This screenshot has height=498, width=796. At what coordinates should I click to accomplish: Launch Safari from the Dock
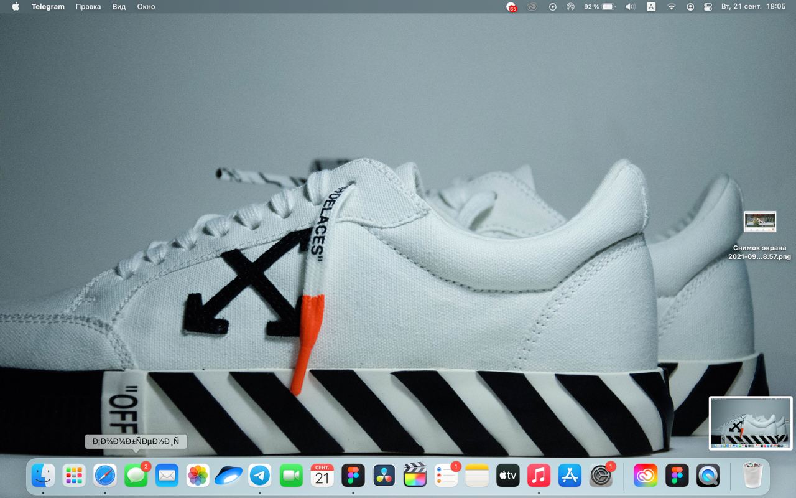105,476
